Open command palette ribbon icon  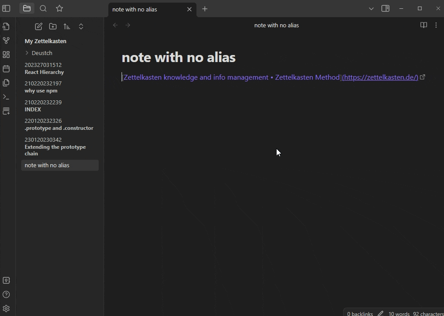[x=6, y=97]
